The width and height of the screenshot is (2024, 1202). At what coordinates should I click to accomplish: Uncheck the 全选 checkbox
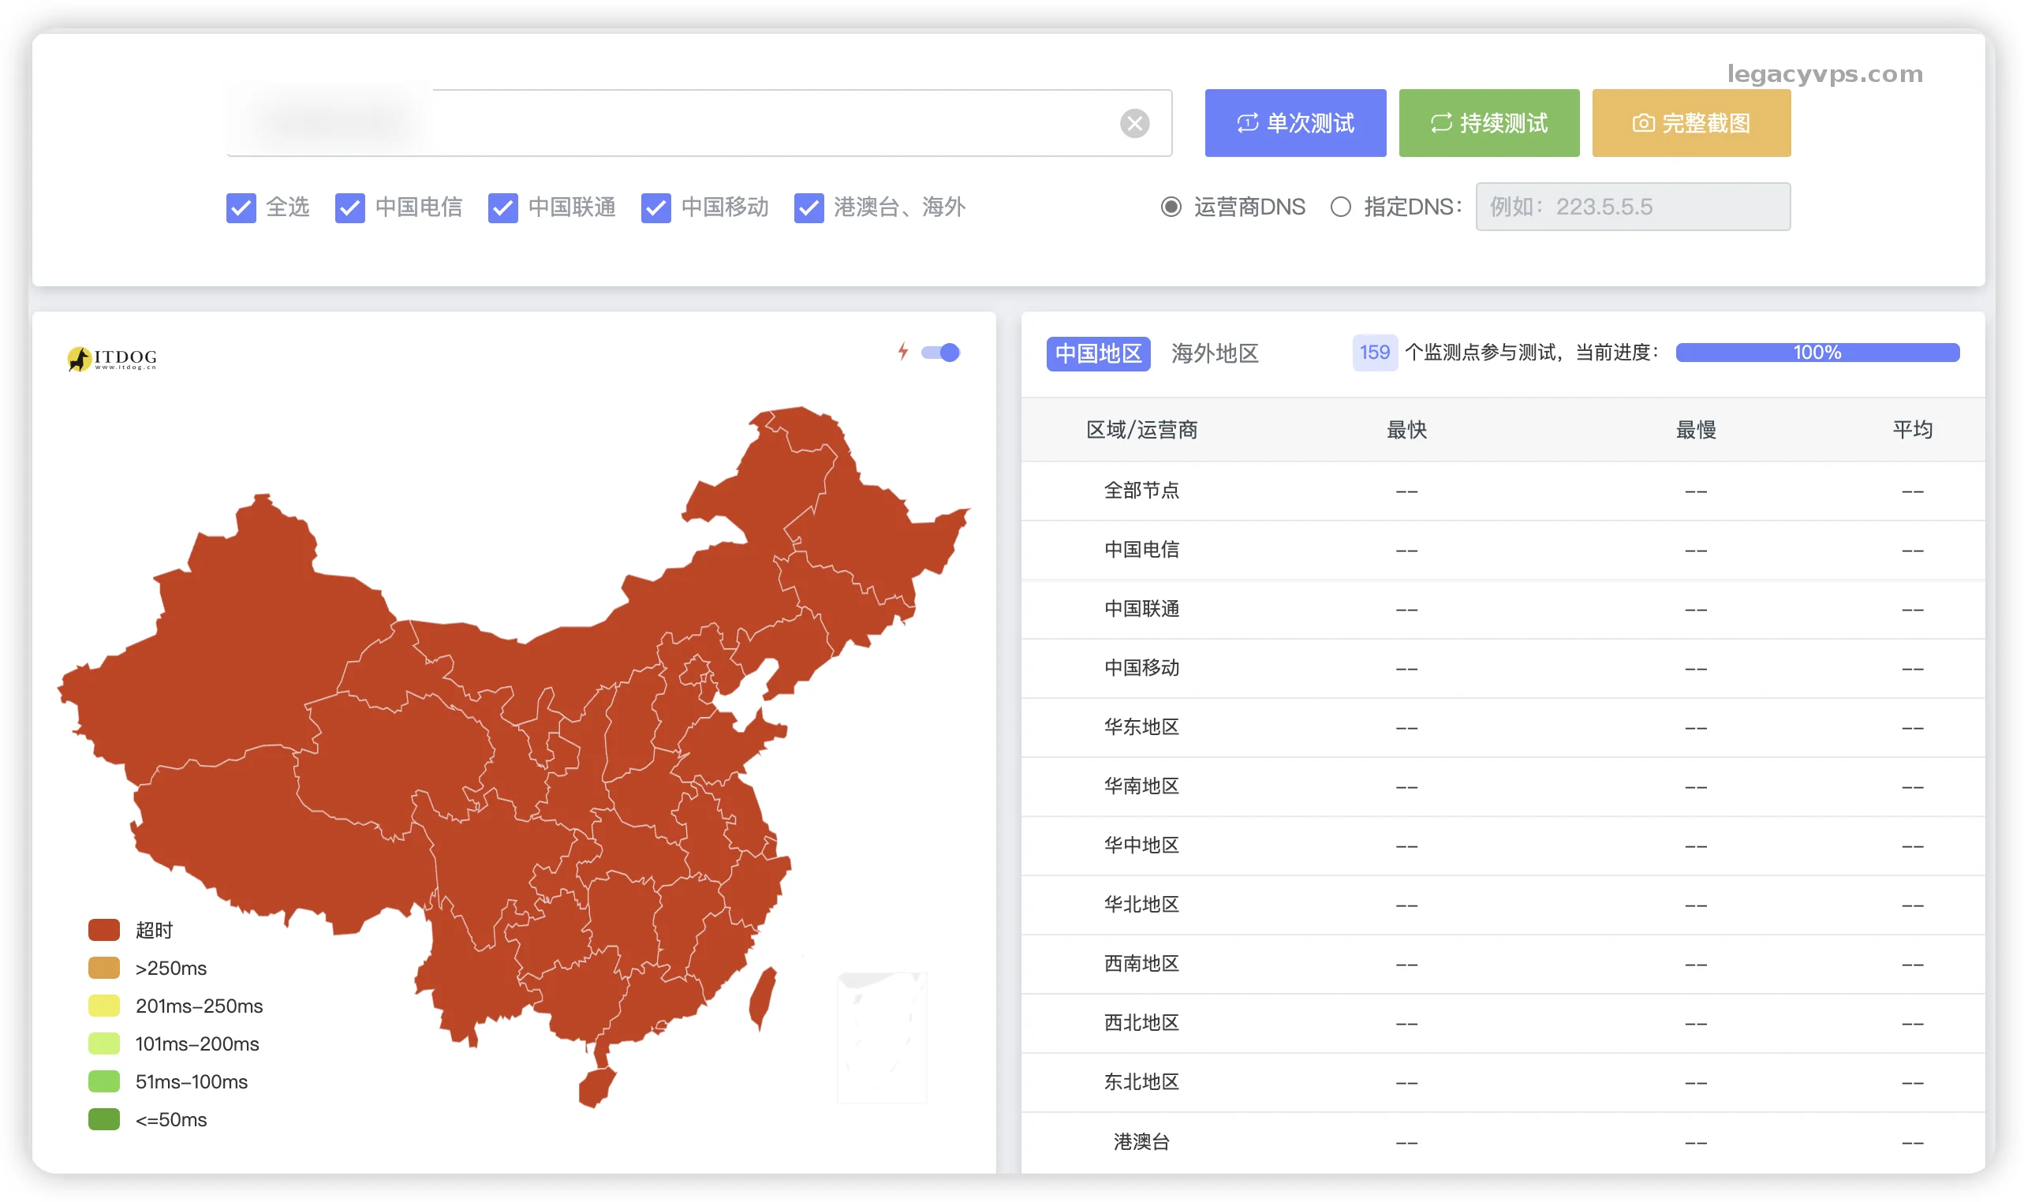coord(241,208)
